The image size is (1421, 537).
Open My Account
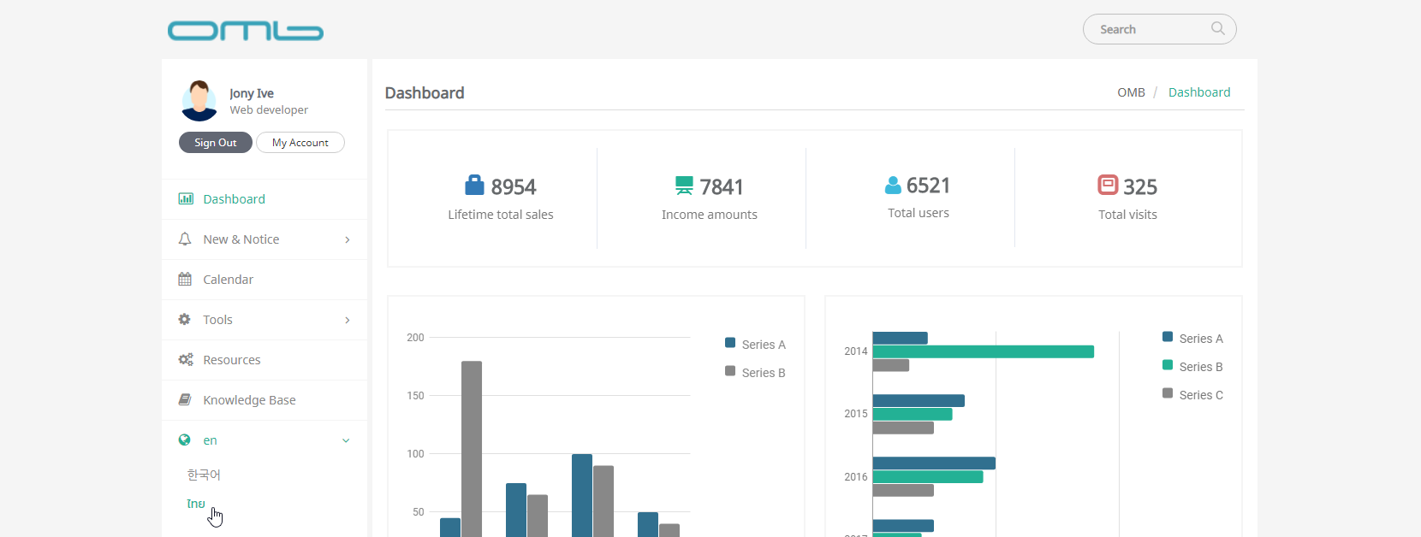(x=300, y=143)
